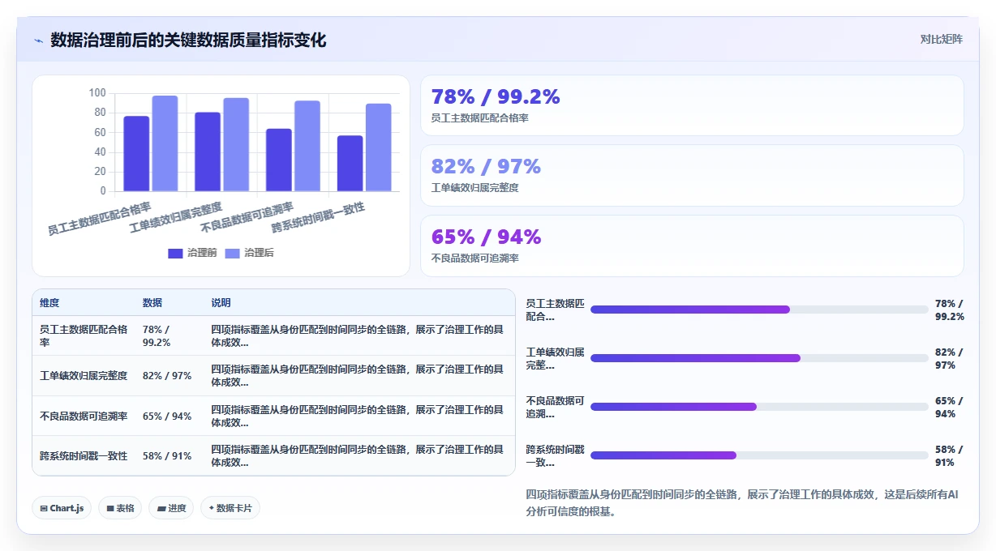996x551 pixels.
Task: Click the dashboard title 数据治理前后的关键数据质量指标变化
Action: 188,40
